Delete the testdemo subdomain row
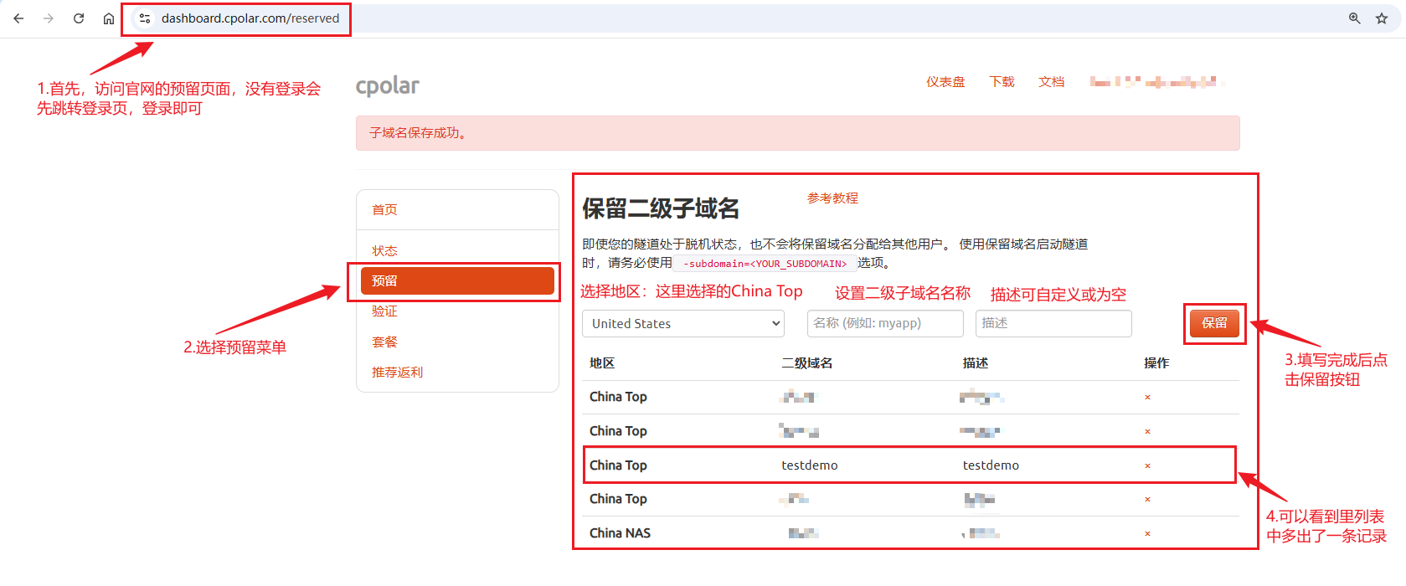Screen dimensions: 1406x586 click(x=1147, y=465)
